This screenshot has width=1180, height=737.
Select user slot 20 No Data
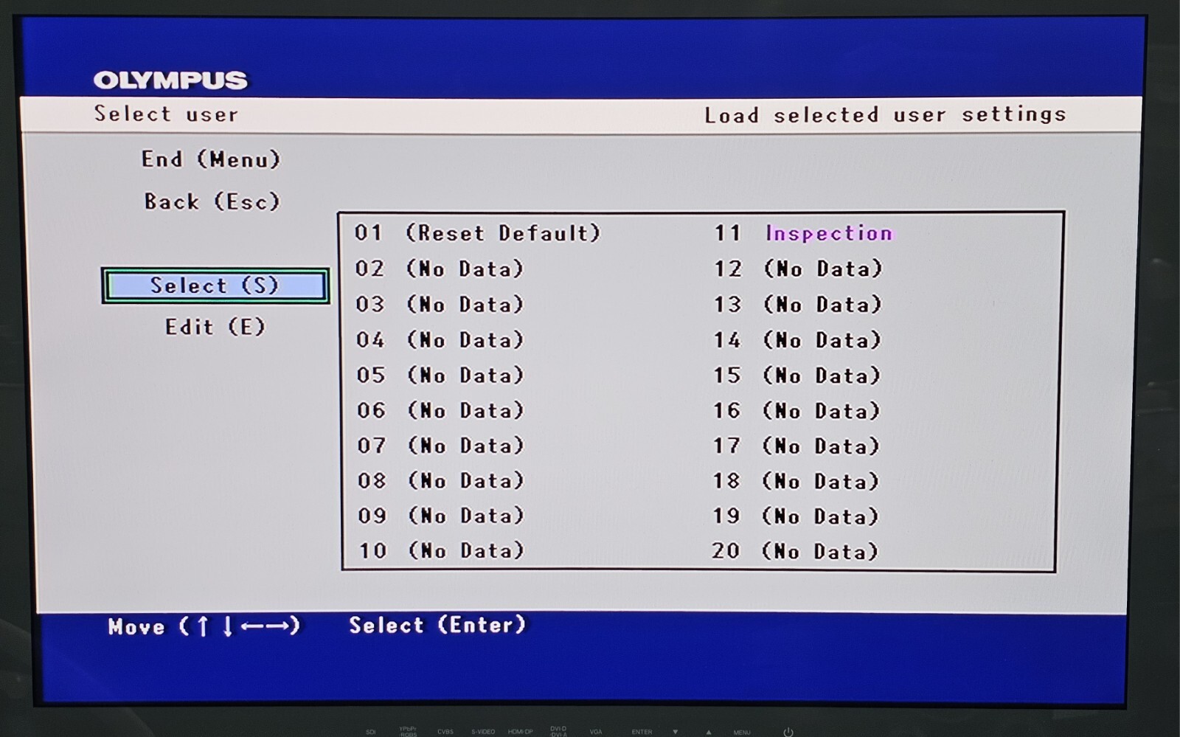795,551
